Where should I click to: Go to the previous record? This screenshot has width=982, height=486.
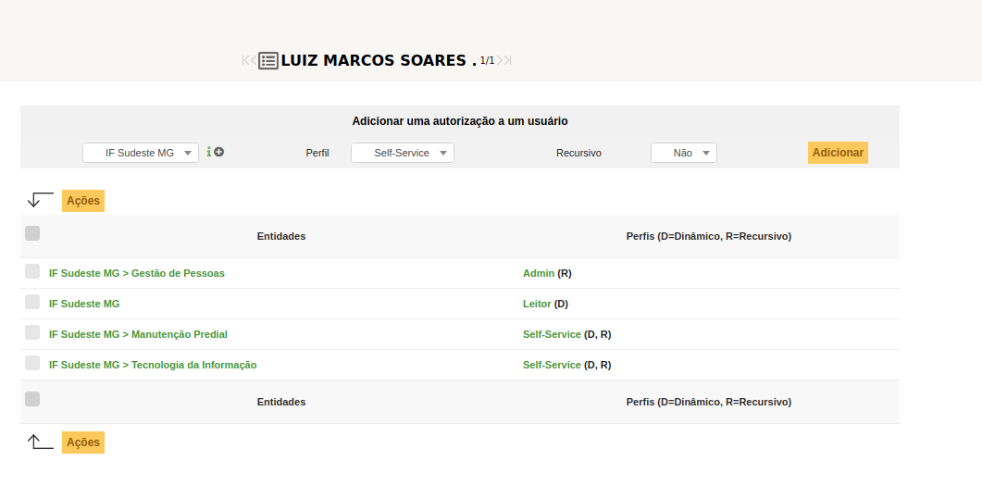pyautogui.click(x=254, y=61)
